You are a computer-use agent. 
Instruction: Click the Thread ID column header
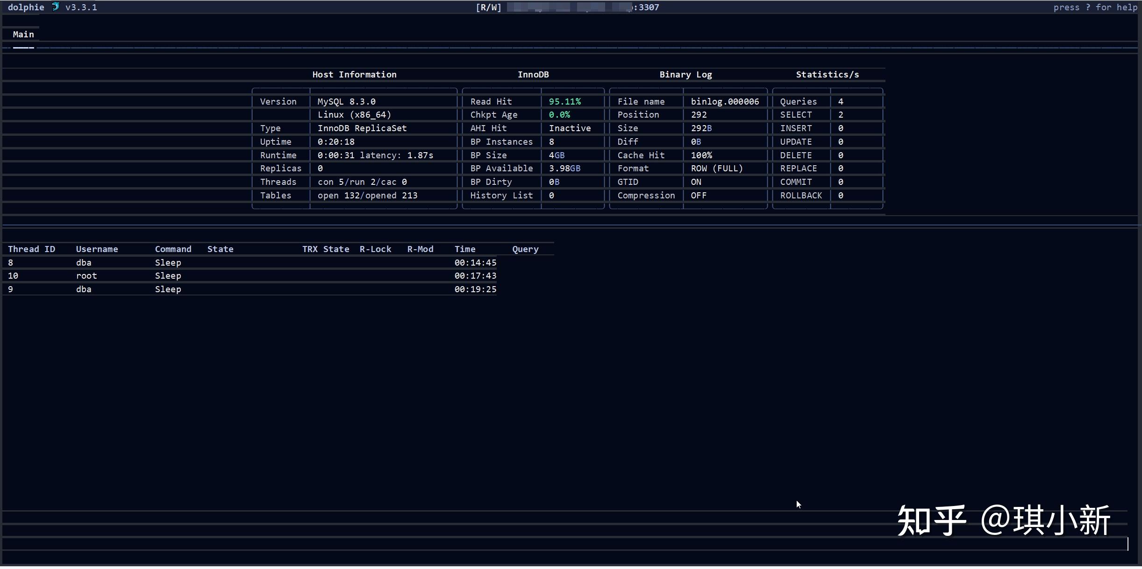(31, 249)
